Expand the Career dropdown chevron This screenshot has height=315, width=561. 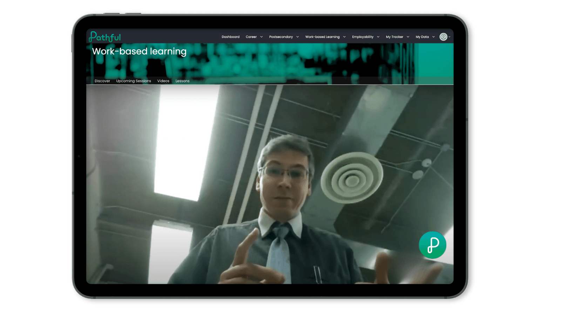261,37
